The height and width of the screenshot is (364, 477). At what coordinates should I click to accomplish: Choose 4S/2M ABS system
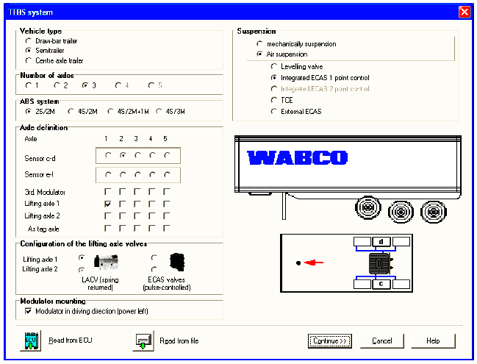(x=71, y=111)
